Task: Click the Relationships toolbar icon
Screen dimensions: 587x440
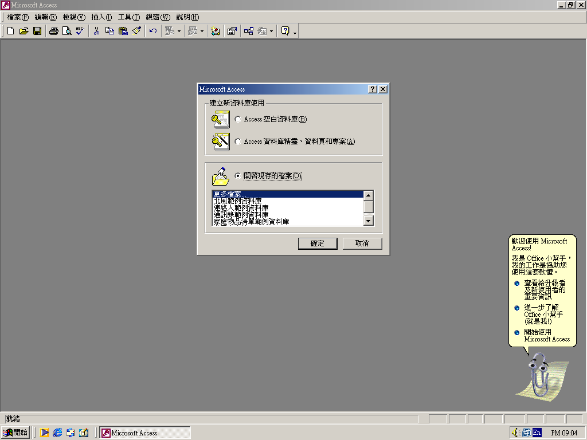Action: point(249,31)
